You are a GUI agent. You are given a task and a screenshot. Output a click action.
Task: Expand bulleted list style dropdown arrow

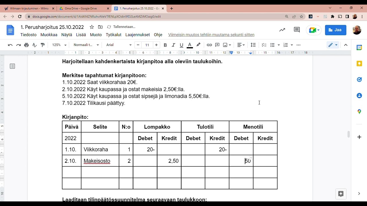point(279,45)
